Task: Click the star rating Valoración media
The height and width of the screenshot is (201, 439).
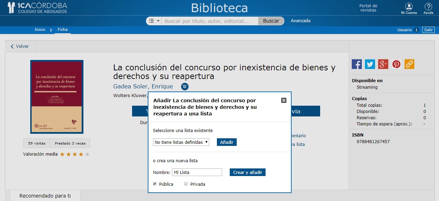Action: [x=75, y=154]
